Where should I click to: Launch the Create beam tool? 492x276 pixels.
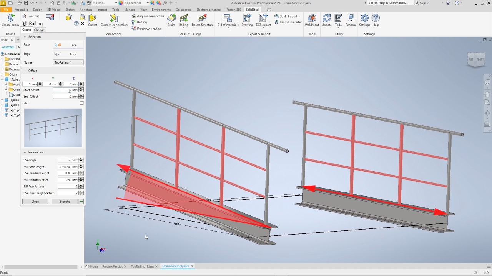pos(10,20)
